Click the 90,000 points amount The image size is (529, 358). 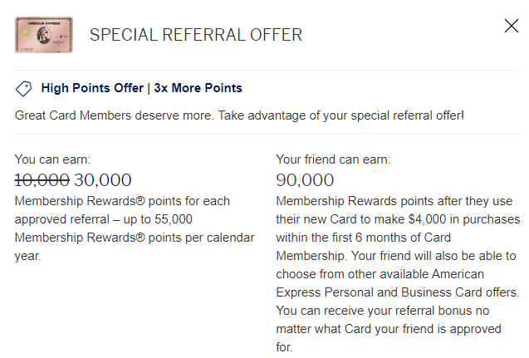305,180
